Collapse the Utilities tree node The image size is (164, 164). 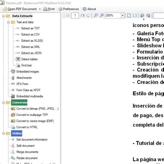tap(3, 134)
